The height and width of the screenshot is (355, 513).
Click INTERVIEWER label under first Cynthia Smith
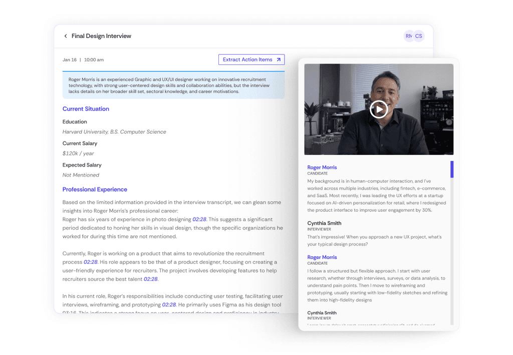[x=319, y=229]
